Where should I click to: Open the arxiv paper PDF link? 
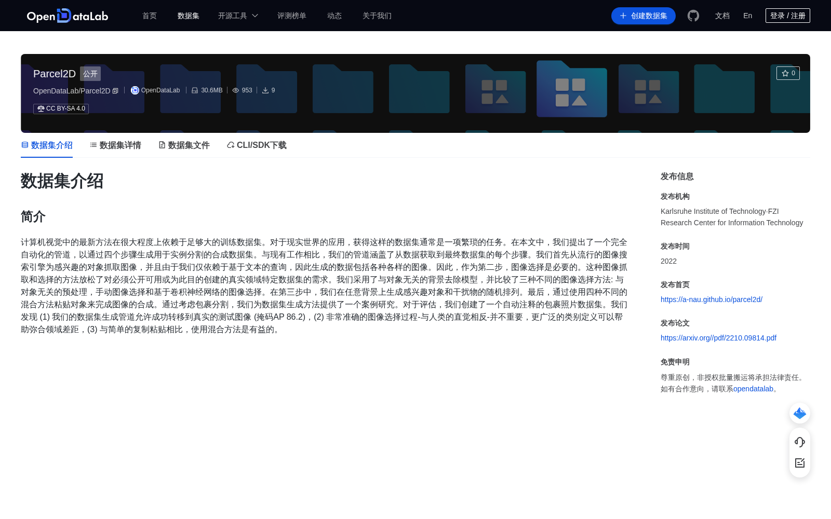[718, 338]
